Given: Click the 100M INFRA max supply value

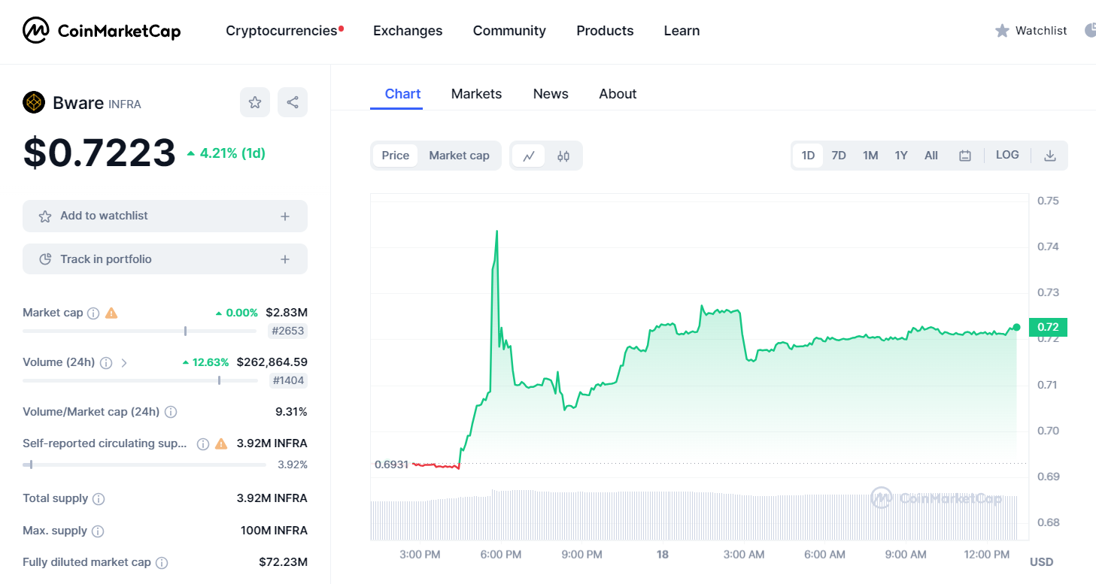Looking at the screenshot, I should (274, 531).
